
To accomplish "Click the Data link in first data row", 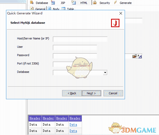I will [73, 125].
